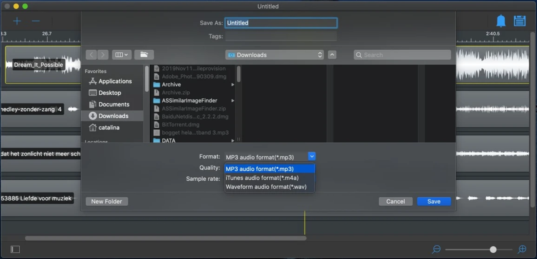This screenshot has height=259, width=537.
Task: Collapse the save dialog with the caret button
Action: click(x=332, y=55)
